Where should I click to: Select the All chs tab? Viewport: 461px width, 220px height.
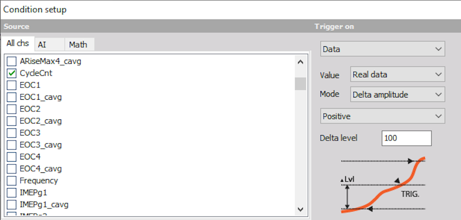18,44
